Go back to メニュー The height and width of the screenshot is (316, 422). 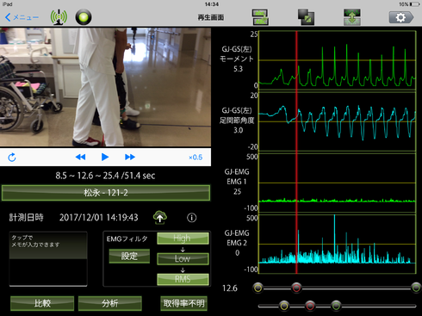tap(22, 17)
